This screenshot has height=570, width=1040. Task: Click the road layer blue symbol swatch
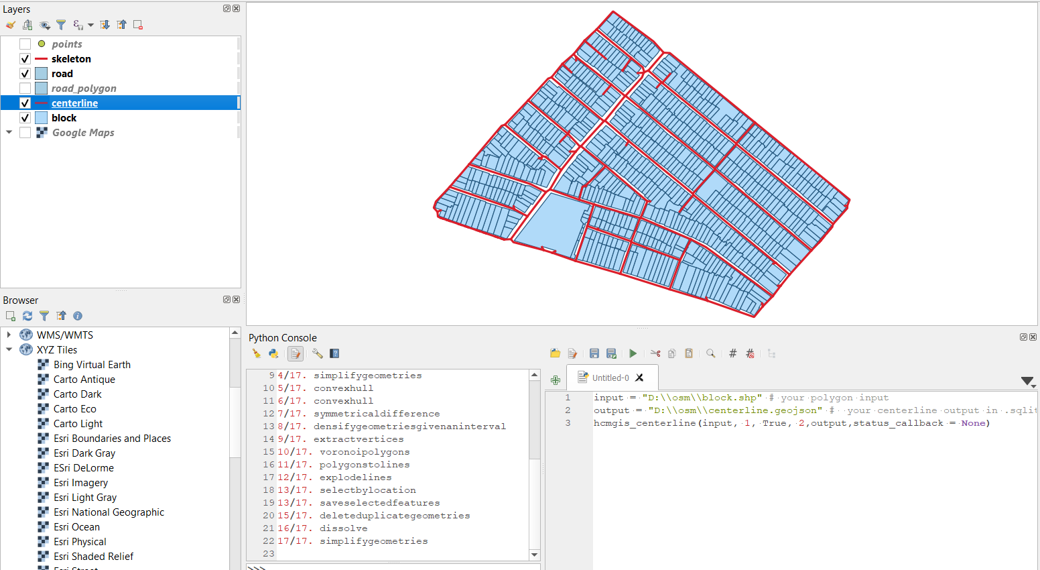[42, 74]
